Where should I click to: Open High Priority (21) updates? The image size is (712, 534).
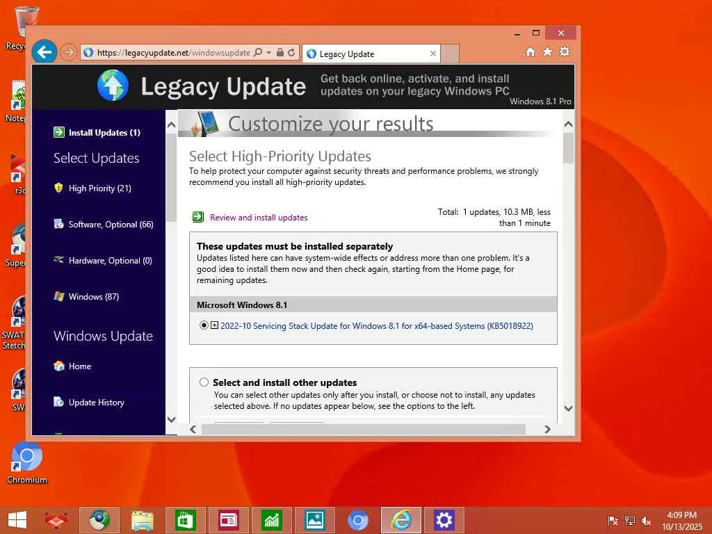(x=100, y=188)
